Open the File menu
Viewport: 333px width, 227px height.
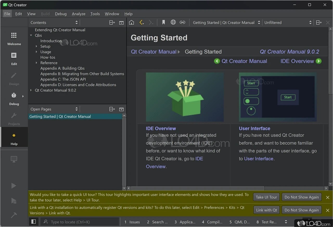7,14
